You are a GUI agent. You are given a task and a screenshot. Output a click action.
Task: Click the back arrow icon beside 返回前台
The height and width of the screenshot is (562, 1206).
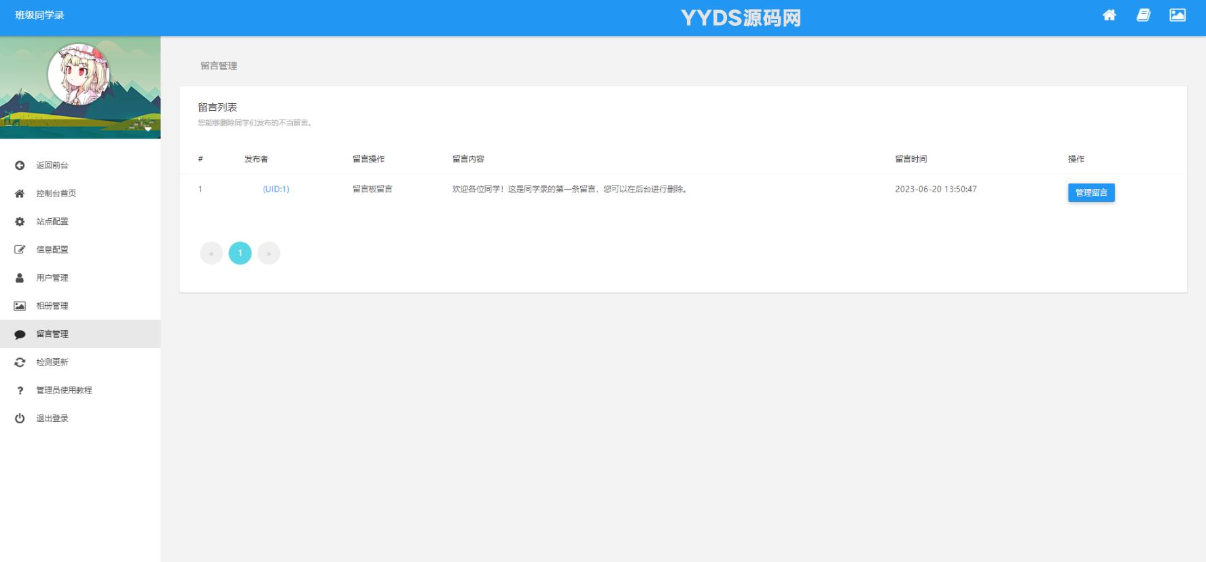(20, 165)
